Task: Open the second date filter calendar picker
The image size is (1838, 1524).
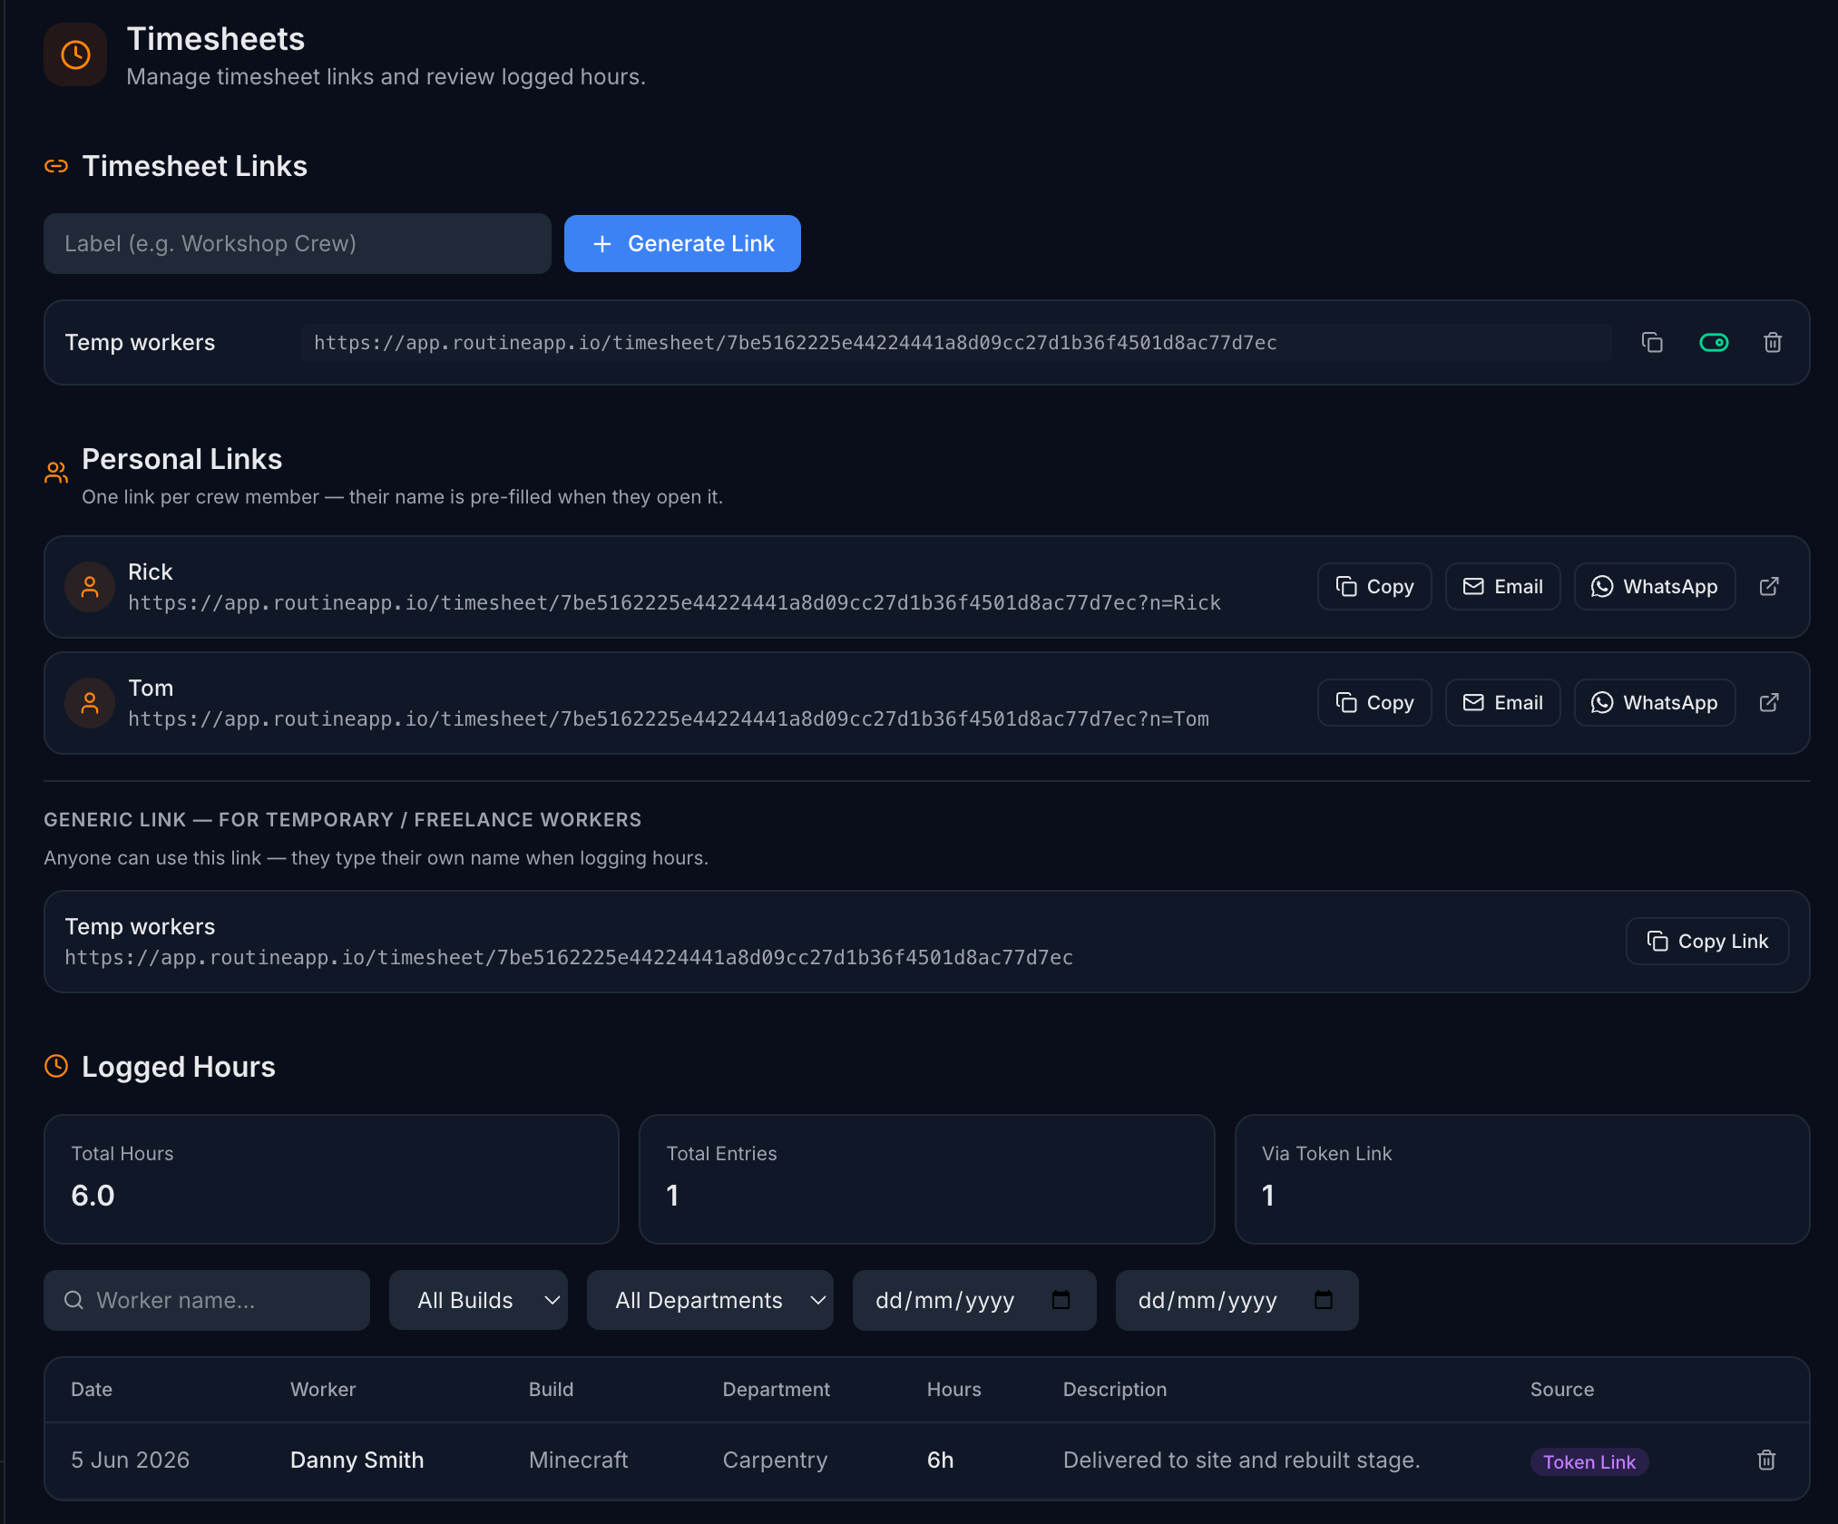Action: 1324,1300
